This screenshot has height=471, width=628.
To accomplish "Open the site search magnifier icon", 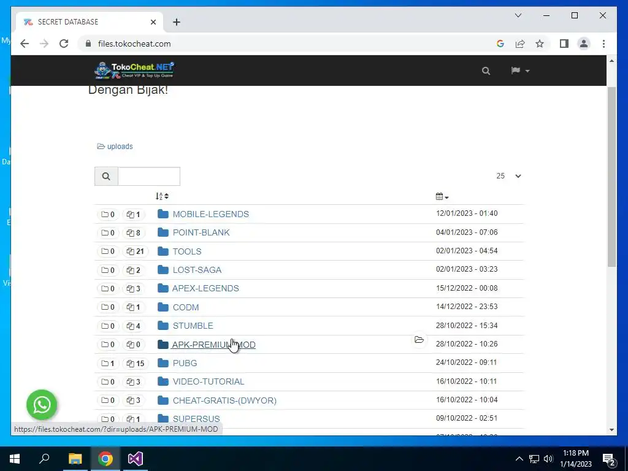I will pyautogui.click(x=486, y=71).
